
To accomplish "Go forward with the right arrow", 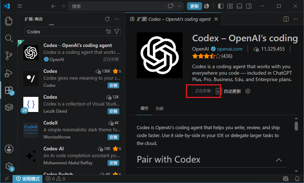I will tap(62, 6).
